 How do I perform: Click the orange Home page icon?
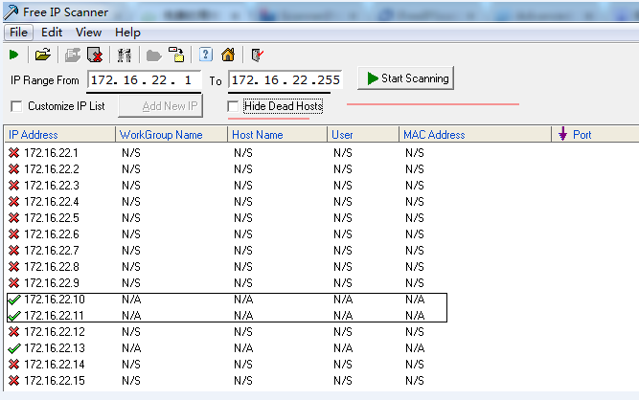[228, 55]
